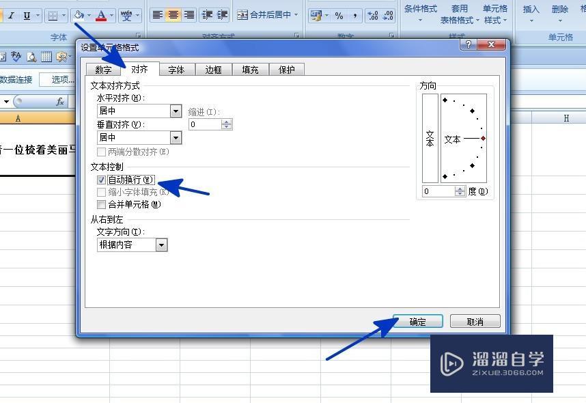Decrease decimal places
Image resolution: width=586 pixels, height=403 pixels.
389,15
